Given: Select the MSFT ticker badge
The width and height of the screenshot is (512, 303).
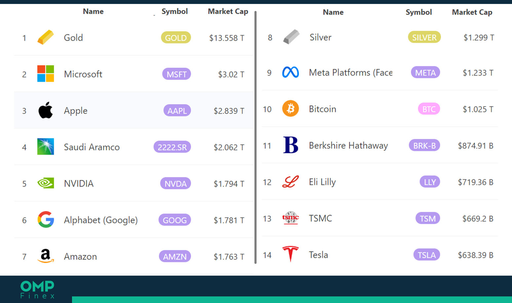Looking at the screenshot, I should 176,74.
